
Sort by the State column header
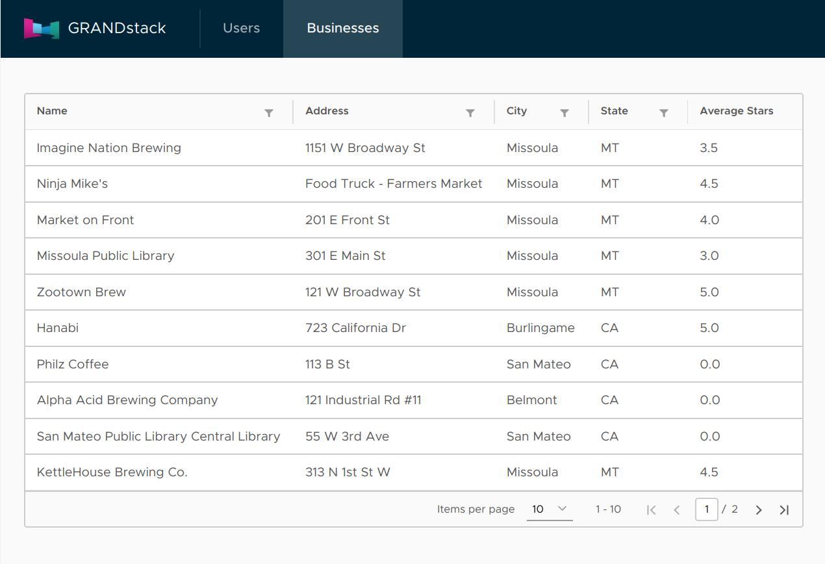click(614, 111)
